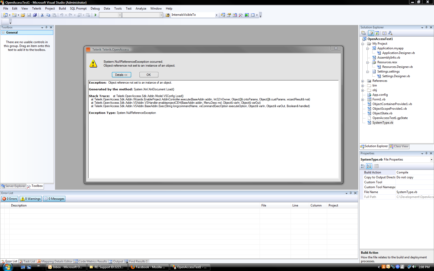Collapse the General toolbox group

[3, 33]
